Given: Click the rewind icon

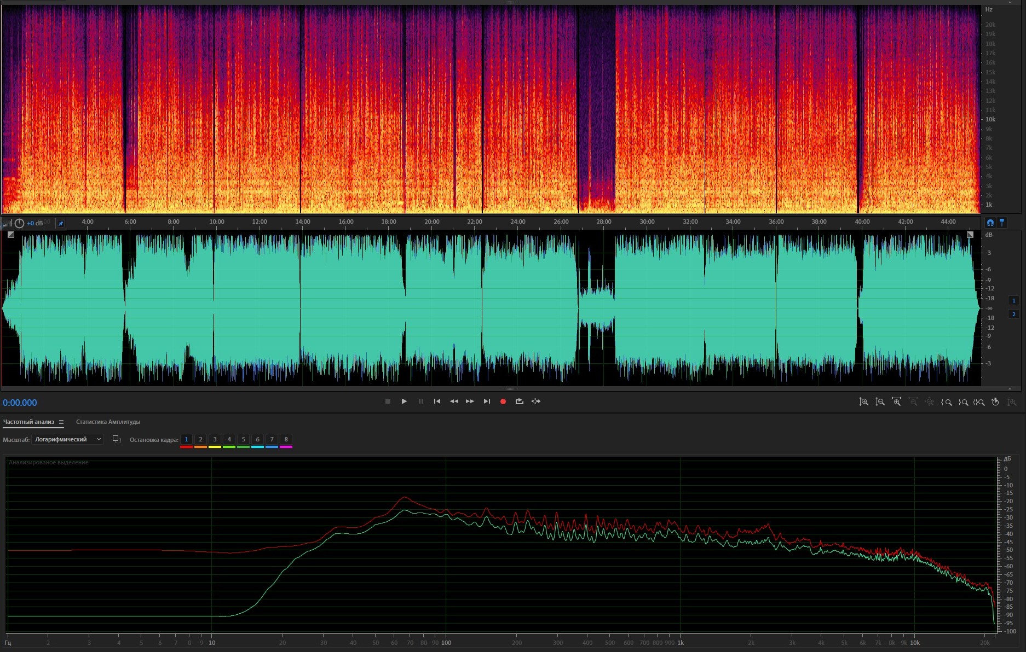Looking at the screenshot, I should 454,401.
